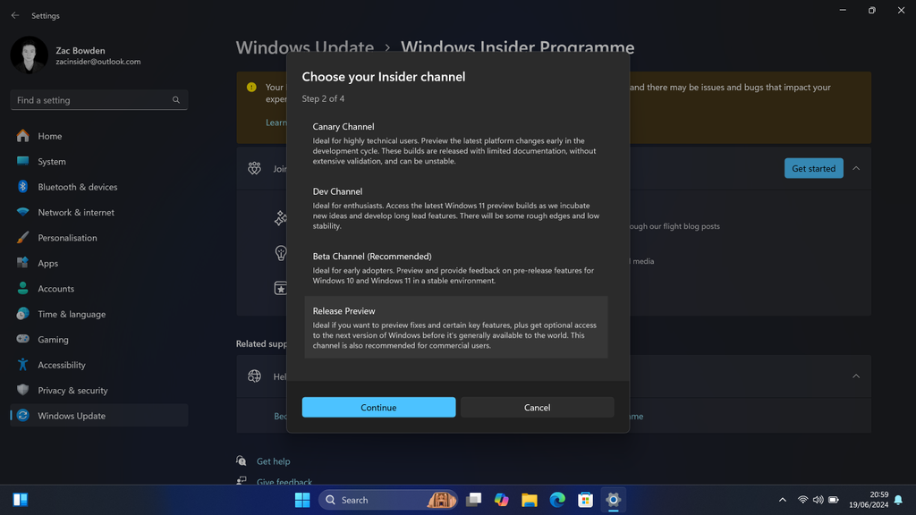
Task: Open Zac Bowden profile picture
Action: 30,55
